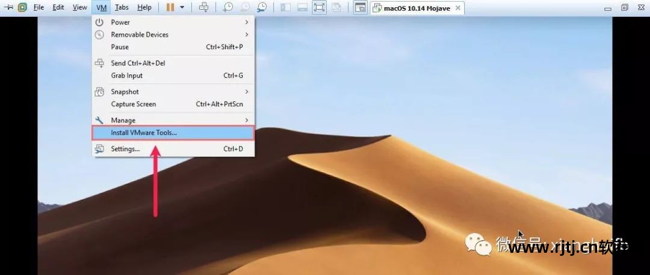Open the Edit menu
The height and width of the screenshot is (275, 650).
click(x=58, y=7)
